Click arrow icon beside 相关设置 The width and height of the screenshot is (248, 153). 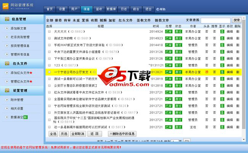point(6,108)
